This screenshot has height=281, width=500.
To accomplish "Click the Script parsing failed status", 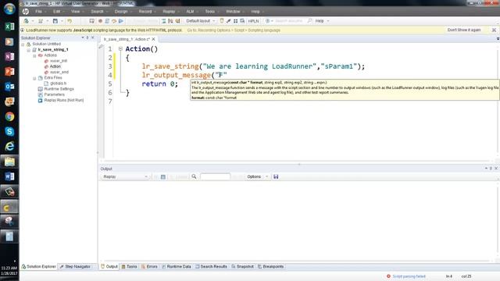I will click(406, 276).
